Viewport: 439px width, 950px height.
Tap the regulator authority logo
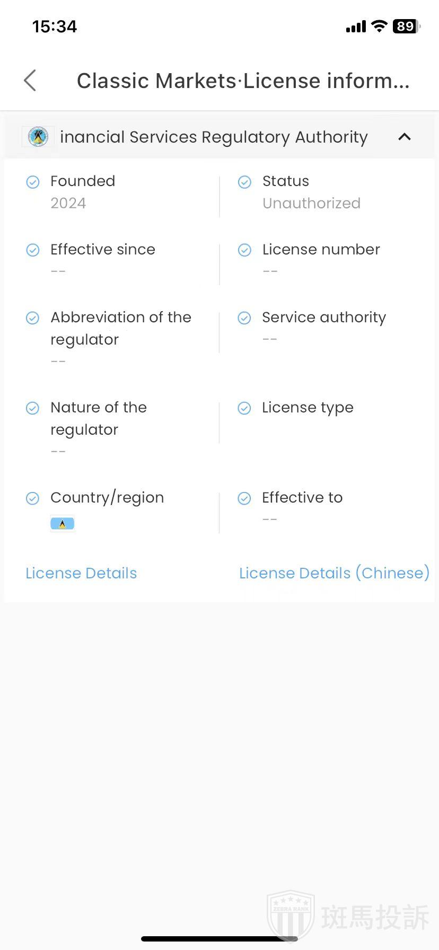pyautogui.click(x=38, y=137)
